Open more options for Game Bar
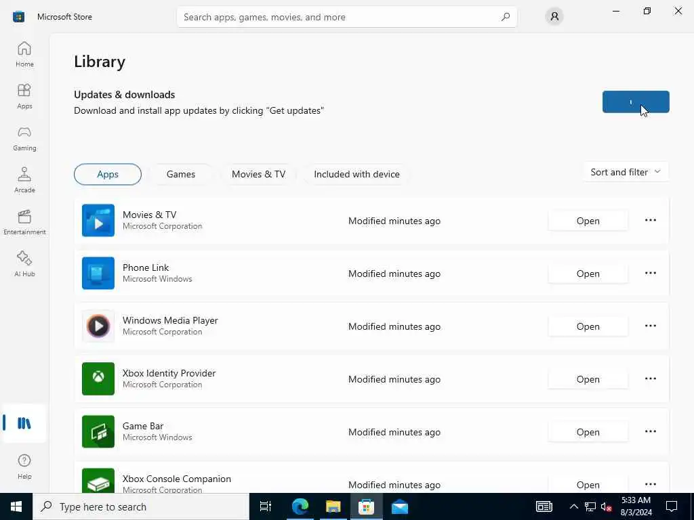Image resolution: width=694 pixels, height=520 pixels. [x=650, y=431]
